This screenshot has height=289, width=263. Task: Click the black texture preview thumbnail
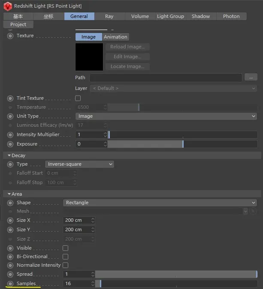pyautogui.click(x=89, y=57)
